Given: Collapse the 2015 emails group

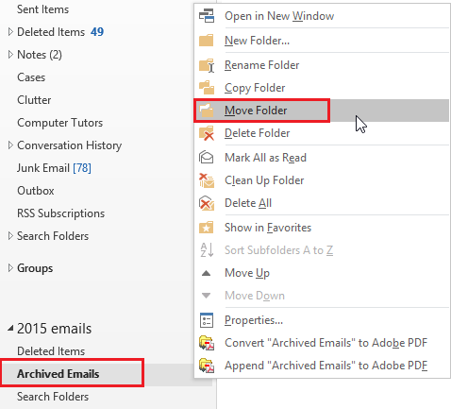Looking at the screenshot, I should [10, 329].
